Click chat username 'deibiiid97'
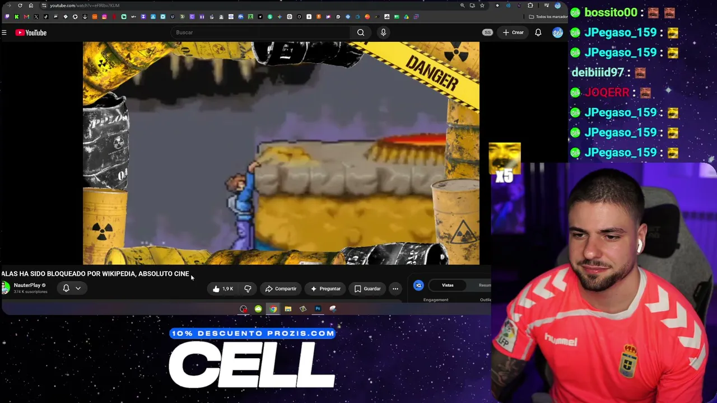This screenshot has height=403, width=717. pos(598,73)
